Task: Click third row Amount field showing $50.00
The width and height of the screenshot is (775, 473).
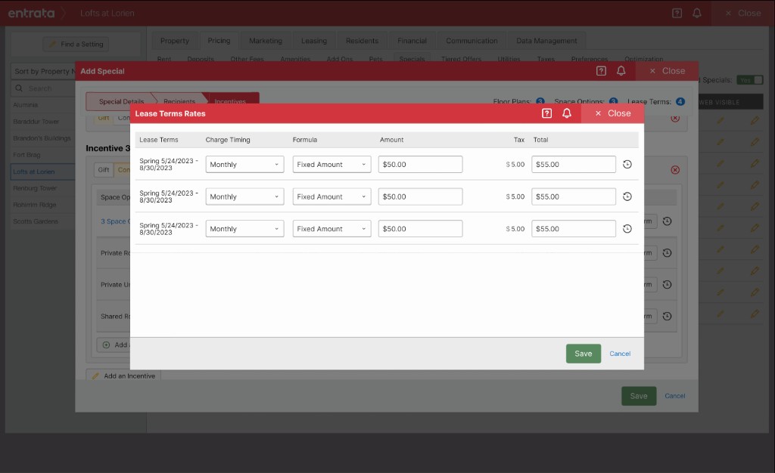Action: point(420,228)
